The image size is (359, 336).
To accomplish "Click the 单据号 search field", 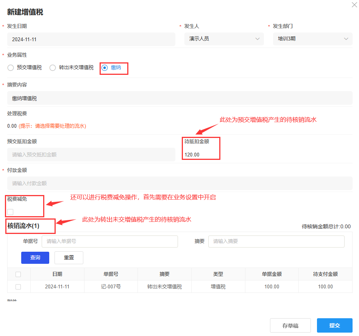I will 109,241.
